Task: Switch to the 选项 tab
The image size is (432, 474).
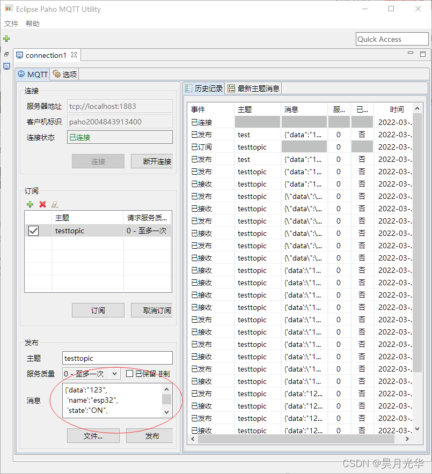Action: click(x=64, y=75)
